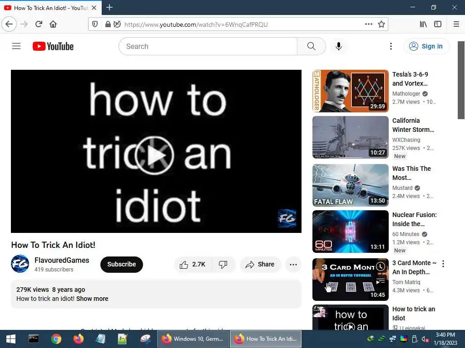Viewport: 465px width, 348px height.
Task: Open Nuclear Fusion: Inside the... title
Action: (x=415, y=219)
